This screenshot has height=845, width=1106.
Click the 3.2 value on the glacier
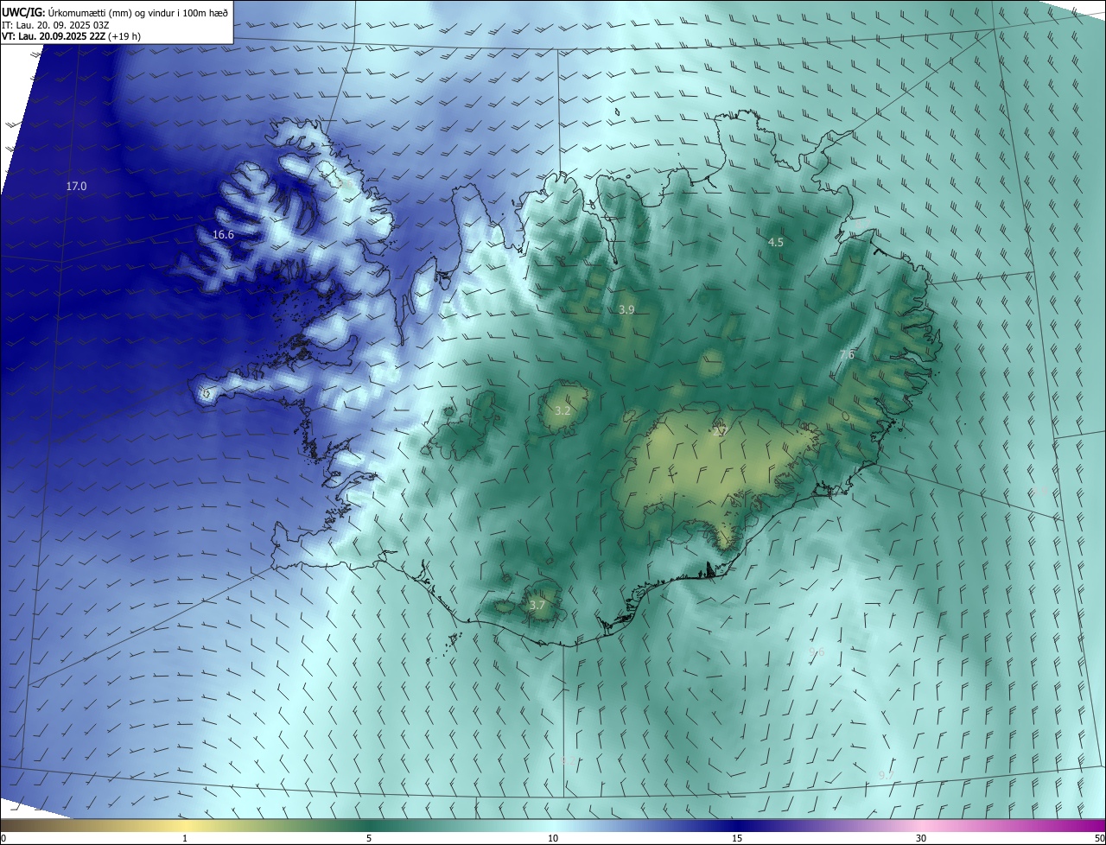[563, 411]
